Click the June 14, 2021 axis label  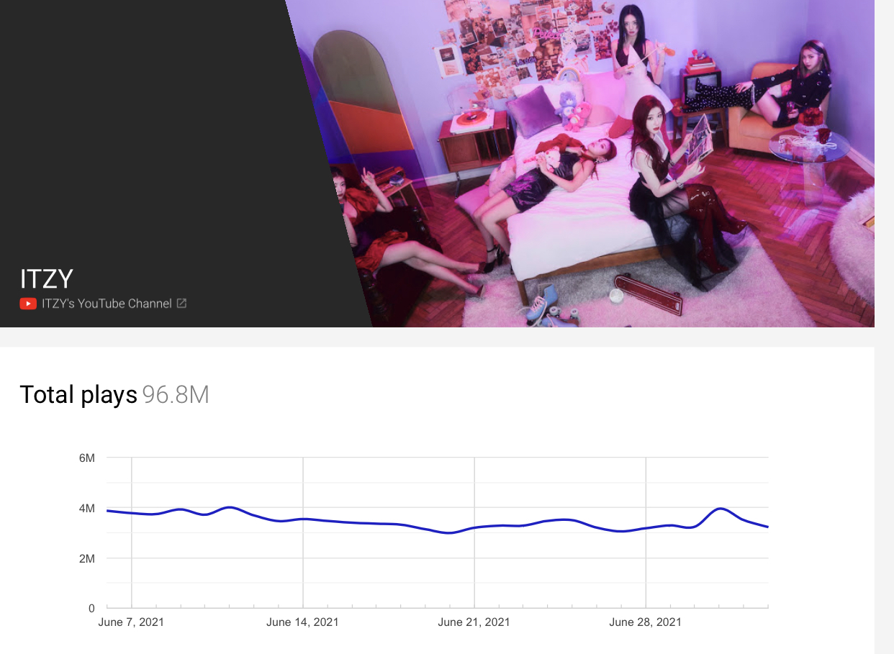(x=302, y=622)
